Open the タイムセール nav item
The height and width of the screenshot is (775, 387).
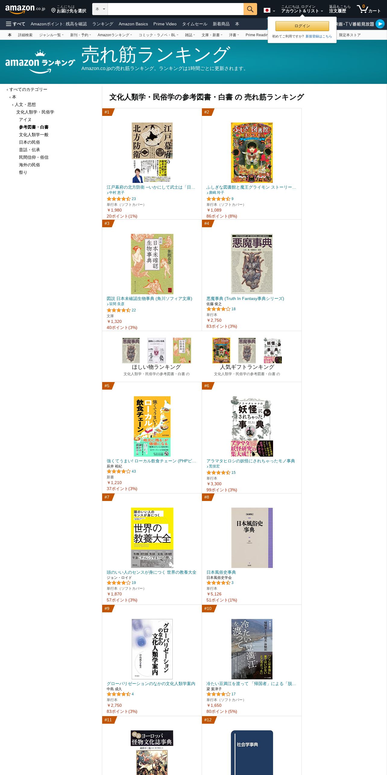click(x=195, y=24)
